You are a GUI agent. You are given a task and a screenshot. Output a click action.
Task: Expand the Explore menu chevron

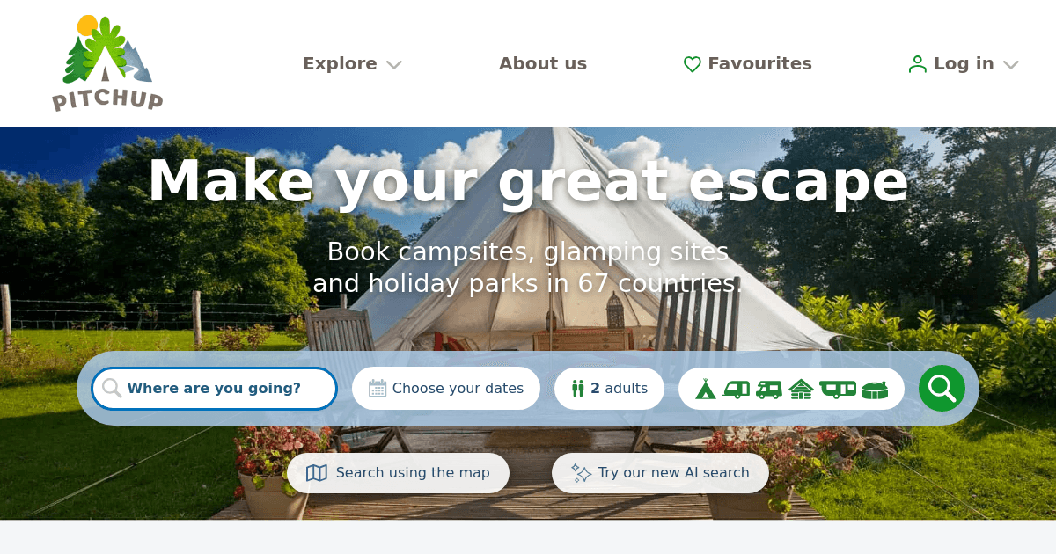(393, 64)
